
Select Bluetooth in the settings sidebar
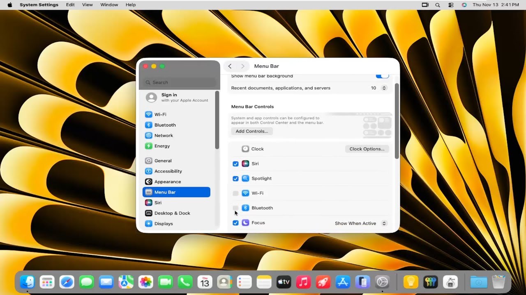click(176, 125)
